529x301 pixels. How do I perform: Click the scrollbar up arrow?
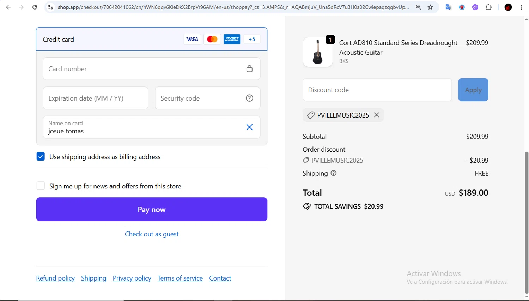[x=527, y=19]
